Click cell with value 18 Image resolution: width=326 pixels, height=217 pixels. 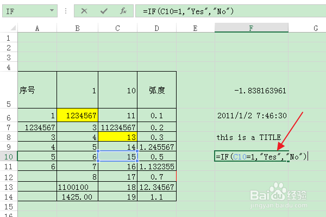[x=118, y=187]
